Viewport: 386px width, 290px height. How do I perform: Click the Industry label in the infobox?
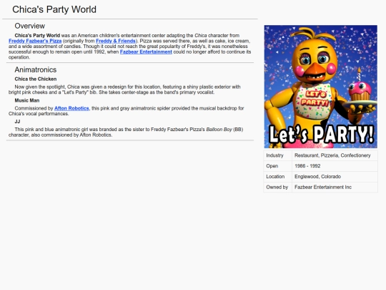(274, 155)
